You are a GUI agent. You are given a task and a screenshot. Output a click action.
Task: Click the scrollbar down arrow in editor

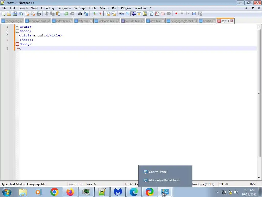click(259, 178)
